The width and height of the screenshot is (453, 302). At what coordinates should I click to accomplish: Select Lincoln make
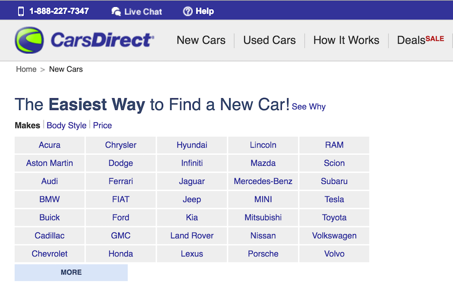(263, 145)
